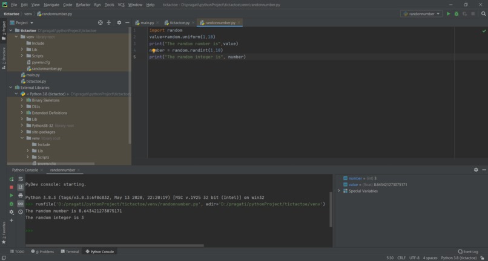Open the Structure side tool window
This screenshot has height=261, width=488.
point(4,58)
